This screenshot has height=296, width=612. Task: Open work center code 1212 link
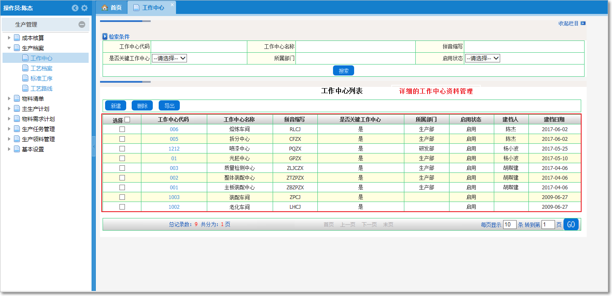click(174, 149)
